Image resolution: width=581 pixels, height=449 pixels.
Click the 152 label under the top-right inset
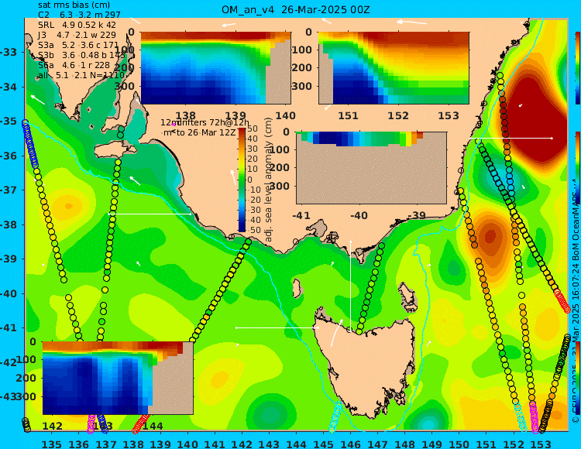coord(398,115)
